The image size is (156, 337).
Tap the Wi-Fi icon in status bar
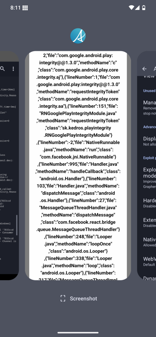(131, 8)
